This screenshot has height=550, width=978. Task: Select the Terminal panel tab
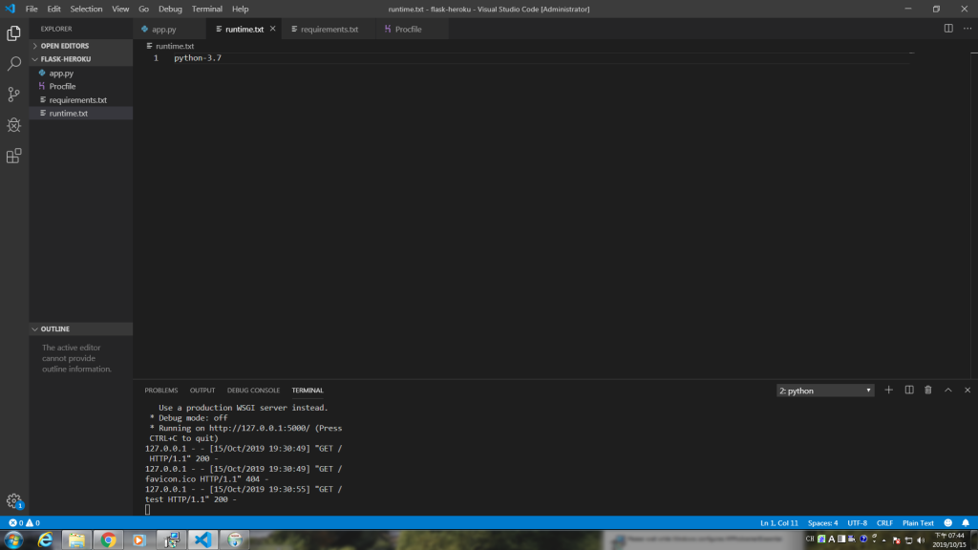click(308, 391)
